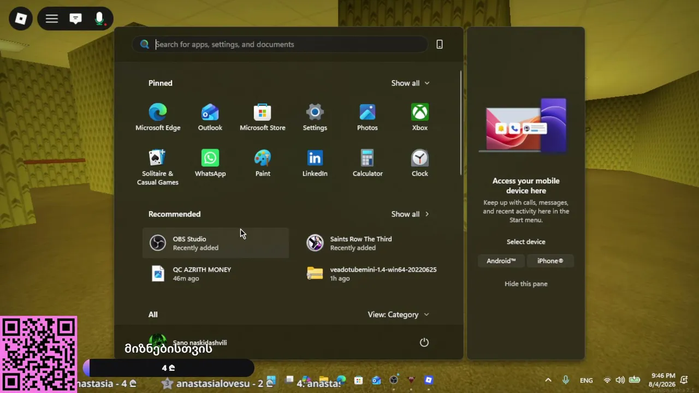Open Microsoft Store from the taskbar

[x=358, y=380]
